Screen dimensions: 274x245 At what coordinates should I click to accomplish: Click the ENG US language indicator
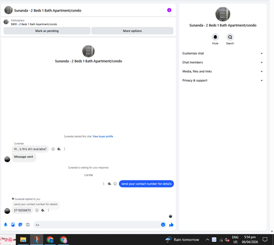235,240
